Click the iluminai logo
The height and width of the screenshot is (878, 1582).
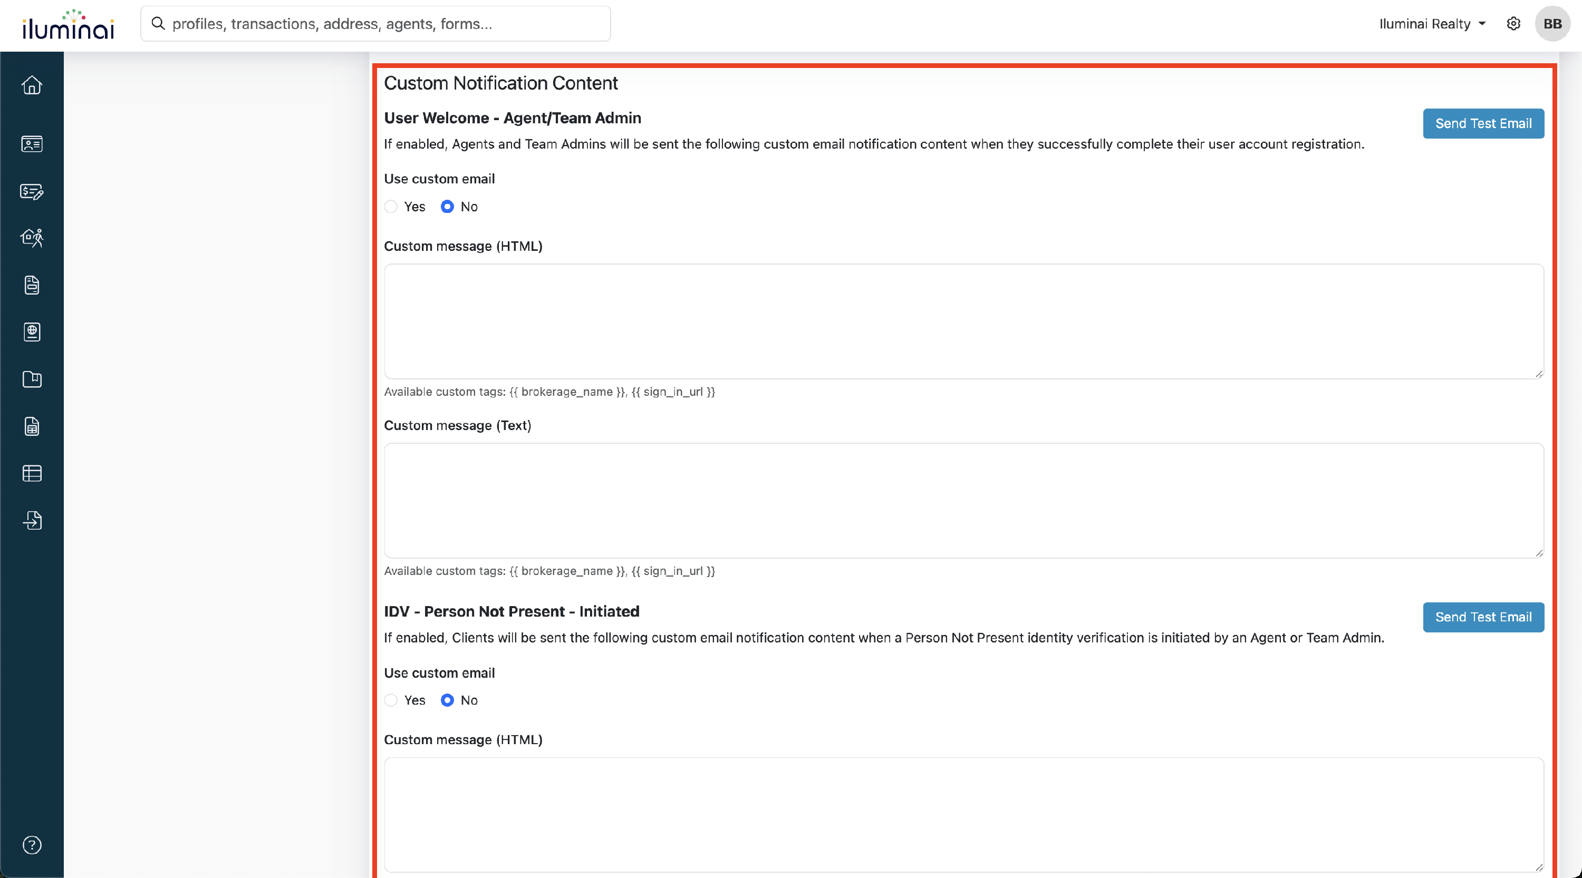tap(68, 24)
